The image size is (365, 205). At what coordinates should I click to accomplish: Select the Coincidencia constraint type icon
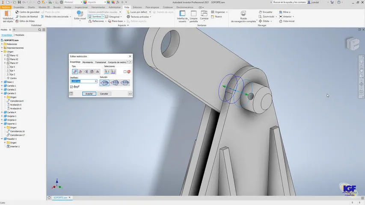pyautogui.click(x=75, y=72)
